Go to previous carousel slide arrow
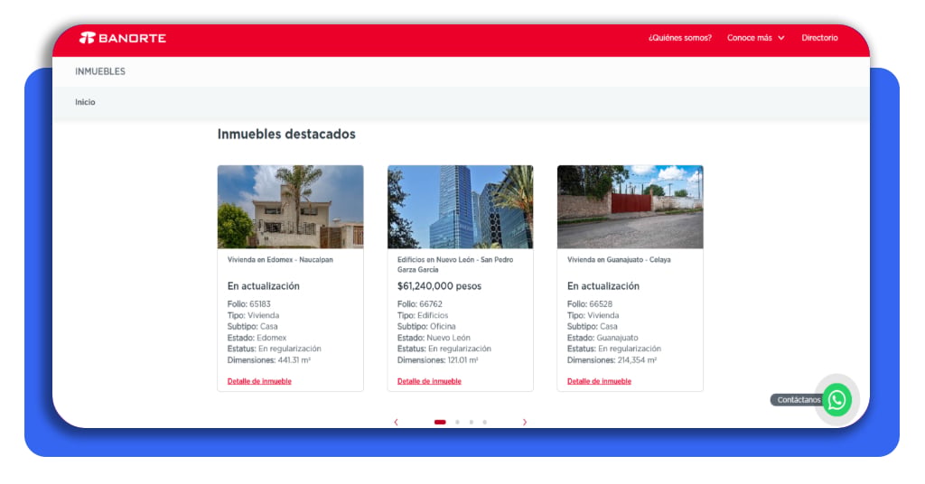The width and height of the screenshot is (925, 484). [396, 422]
